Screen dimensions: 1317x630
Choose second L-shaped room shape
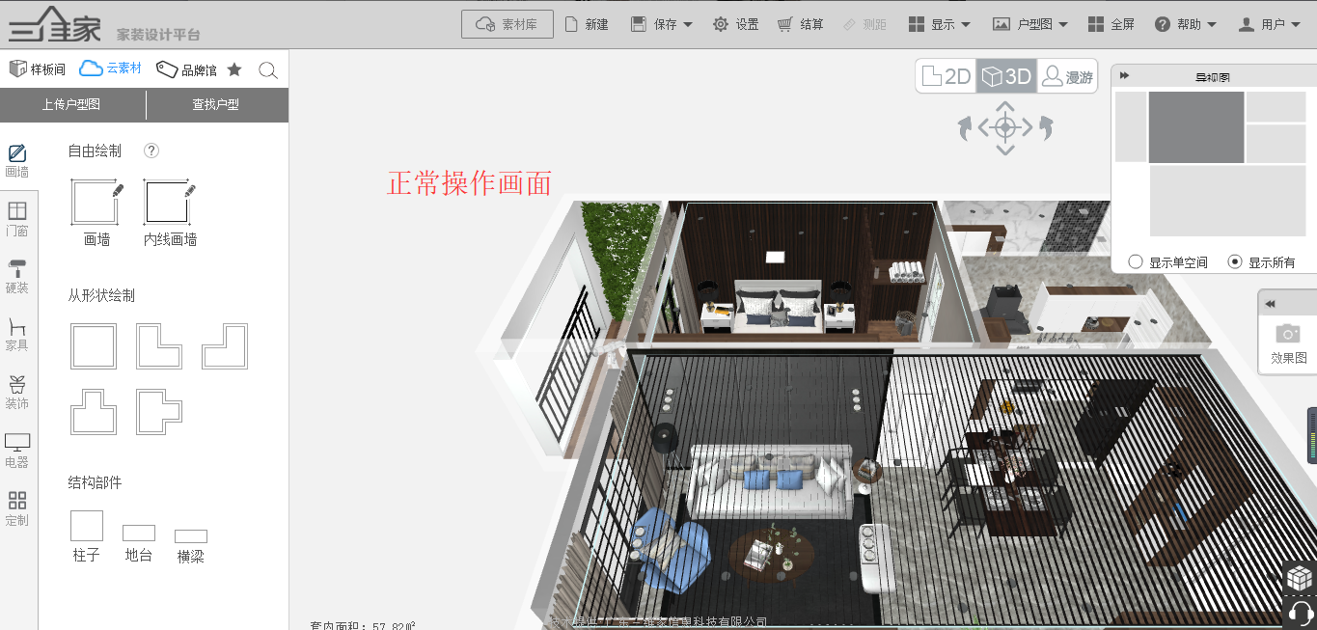coord(159,346)
